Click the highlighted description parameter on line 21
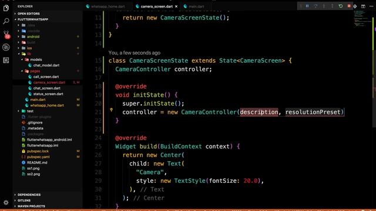The height and width of the screenshot is (211, 376). (x=259, y=112)
